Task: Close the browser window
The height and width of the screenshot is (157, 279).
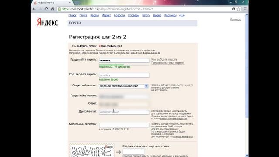Action: point(243,2)
